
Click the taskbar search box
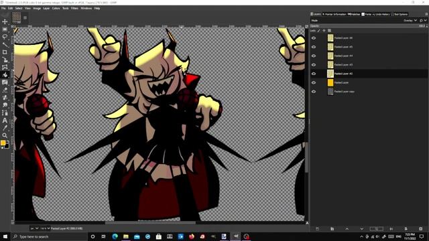click(49, 236)
